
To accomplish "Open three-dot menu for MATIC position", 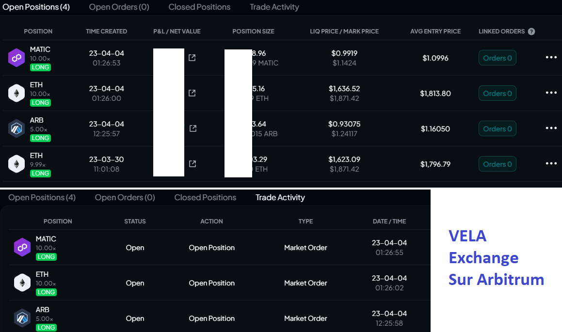I will (551, 57).
